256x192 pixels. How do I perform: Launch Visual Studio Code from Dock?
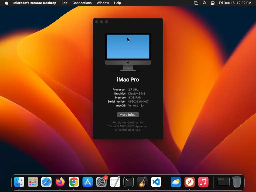(156, 182)
